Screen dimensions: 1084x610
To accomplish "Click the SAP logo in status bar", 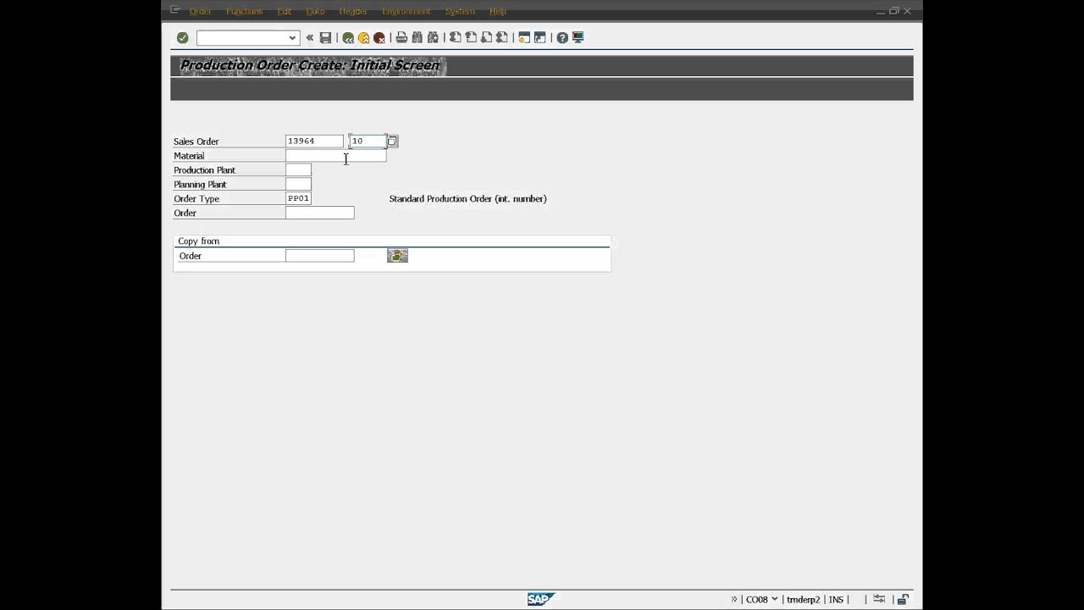I will pyautogui.click(x=540, y=599).
